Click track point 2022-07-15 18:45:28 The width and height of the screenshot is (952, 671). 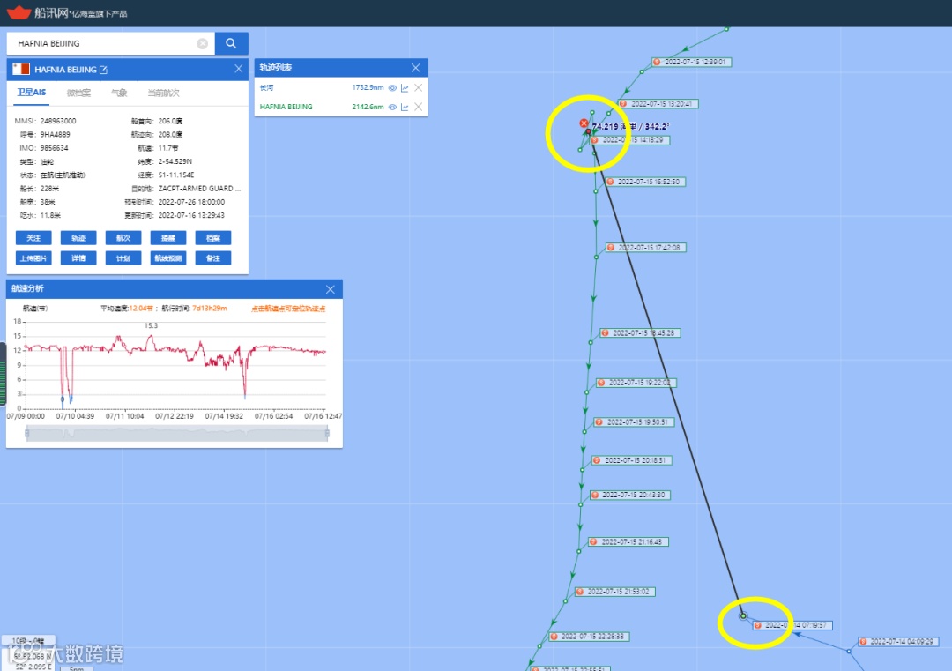click(x=640, y=332)
